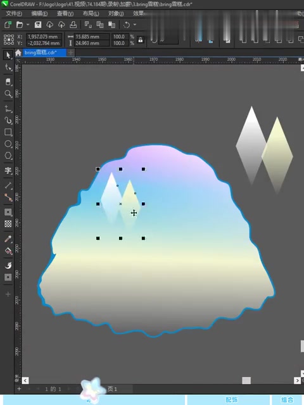Create a new document

[8, 25]
